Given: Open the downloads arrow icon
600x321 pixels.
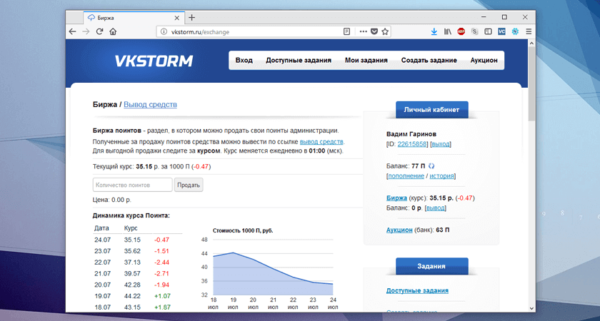Looking at the screenshot, I should [x=434, y=31].
